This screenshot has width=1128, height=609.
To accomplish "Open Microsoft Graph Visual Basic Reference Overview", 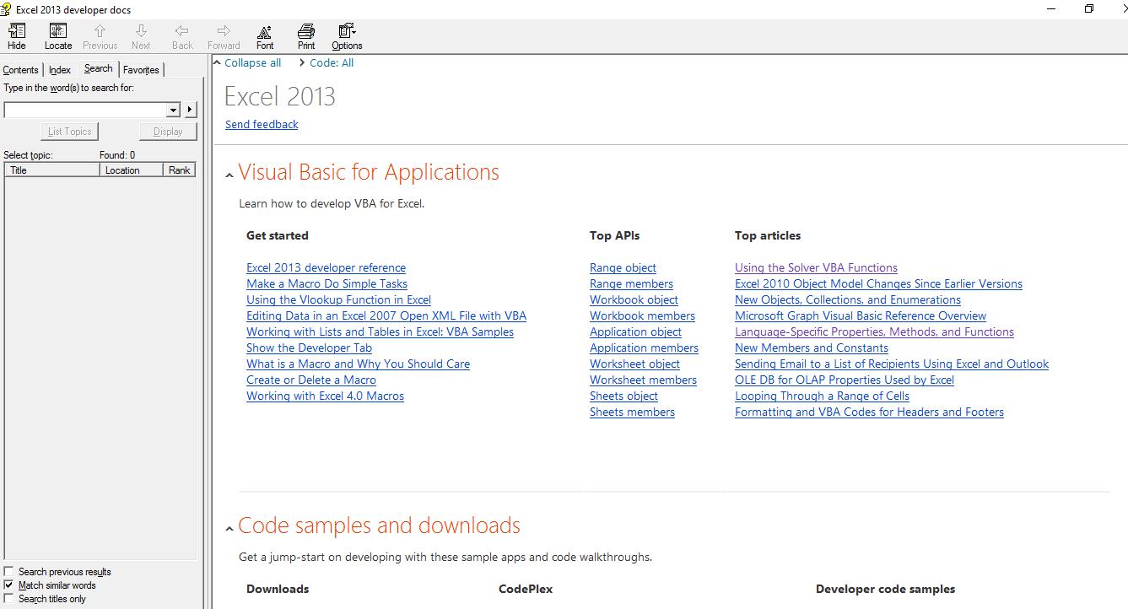I will point(861,316).
